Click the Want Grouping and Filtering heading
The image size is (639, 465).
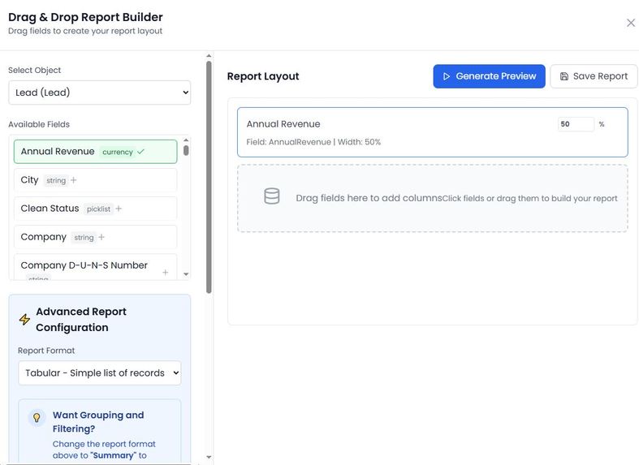click(x=98, y=422)
